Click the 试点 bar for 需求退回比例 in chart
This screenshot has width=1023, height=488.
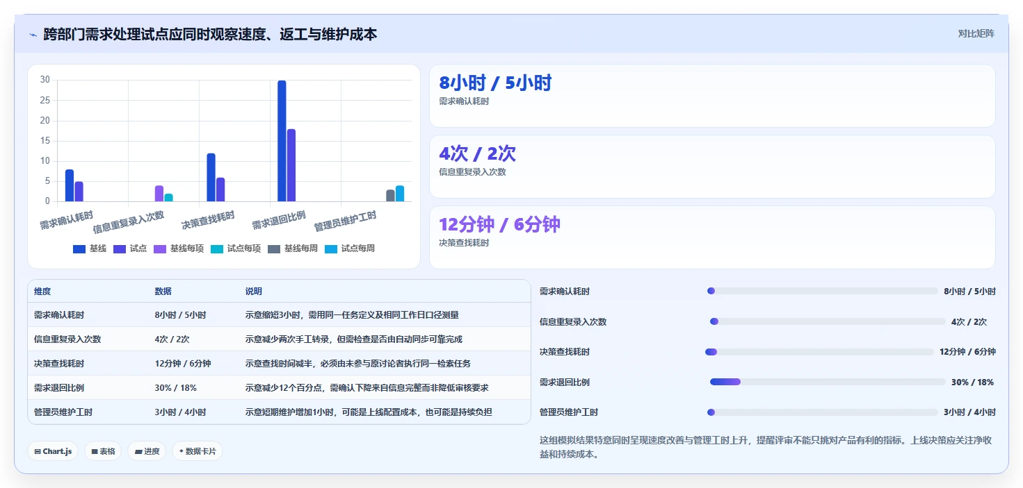pos(291,165)
